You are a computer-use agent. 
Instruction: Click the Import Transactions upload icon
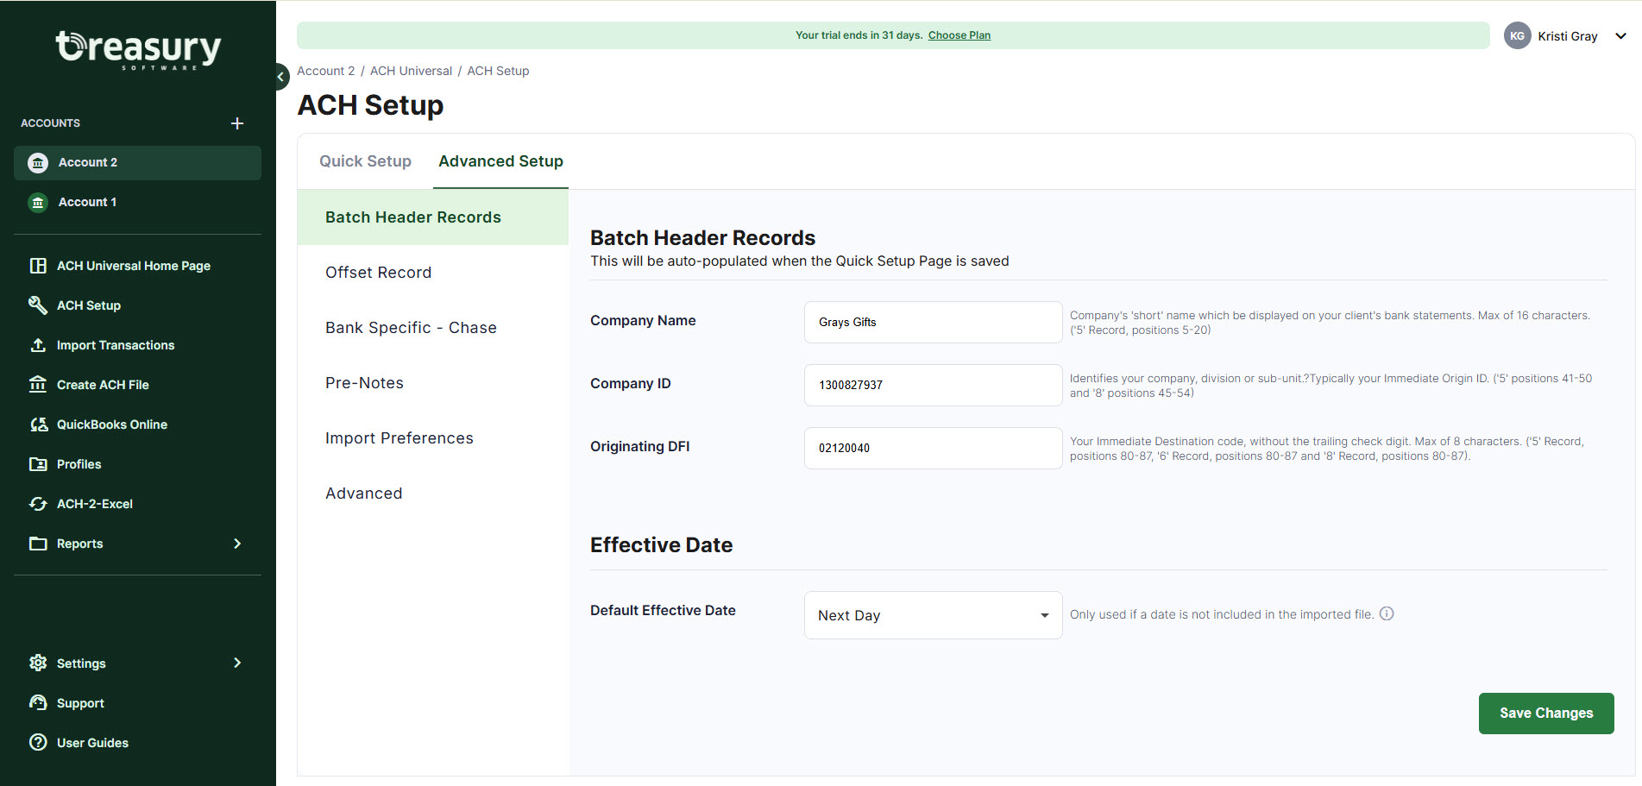point(38,345)
